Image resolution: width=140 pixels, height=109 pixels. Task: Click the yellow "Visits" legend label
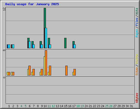137,59
